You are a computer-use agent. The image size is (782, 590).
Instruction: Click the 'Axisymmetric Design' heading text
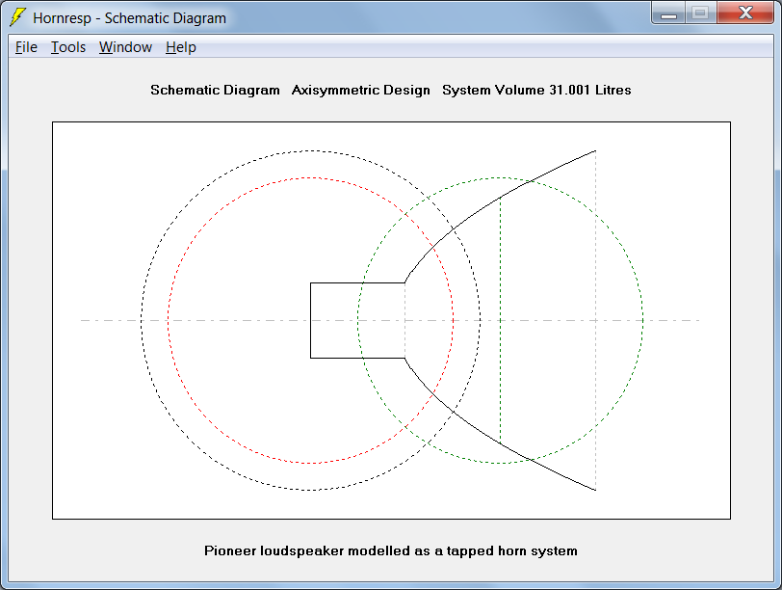point(360,90)
